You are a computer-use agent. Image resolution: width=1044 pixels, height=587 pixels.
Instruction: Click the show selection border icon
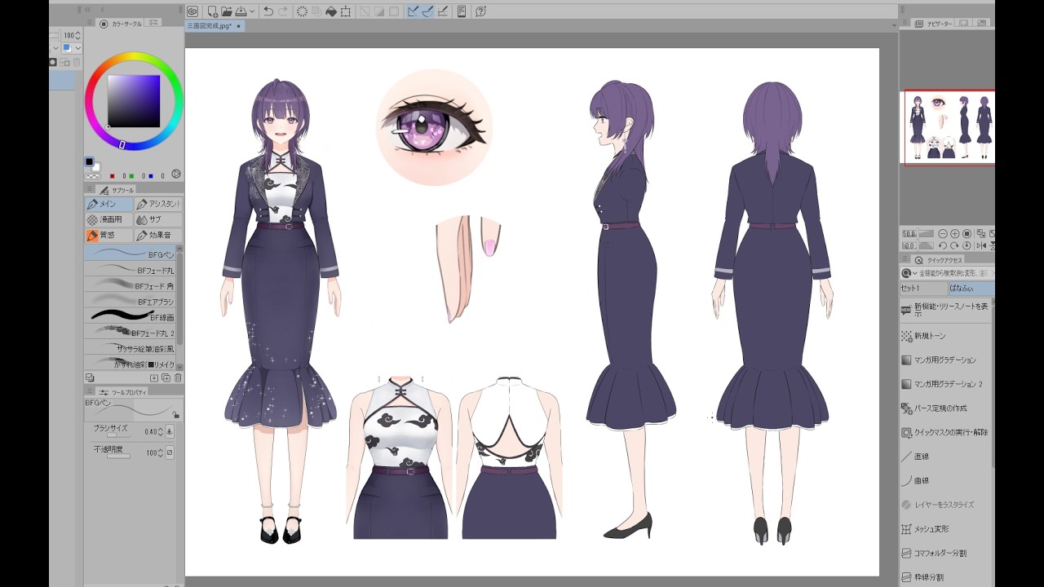click(394, 11)
